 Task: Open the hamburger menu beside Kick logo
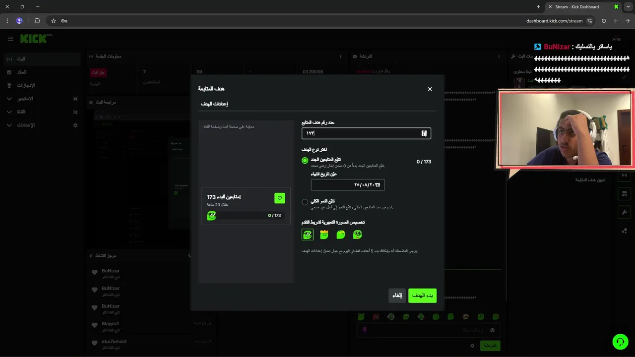click(x=10, y=39)
